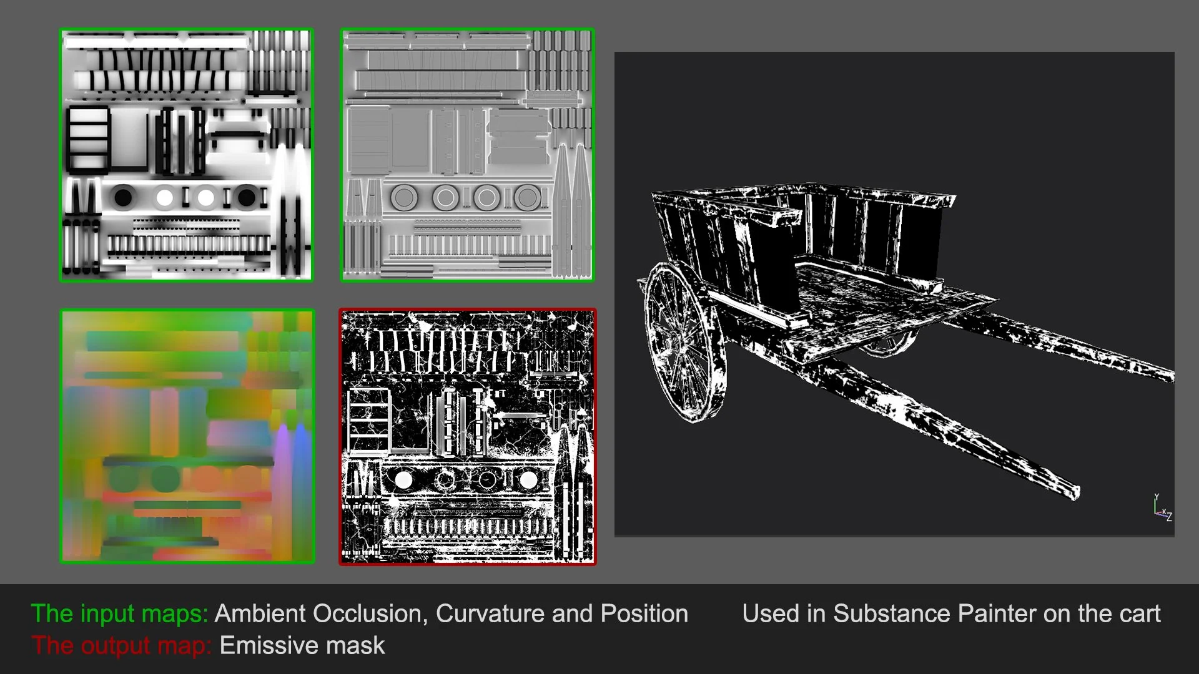Click the green 'The input maps:' label
The width and height of the screenshot is (1199, 674).
click(x=119, y=614)
